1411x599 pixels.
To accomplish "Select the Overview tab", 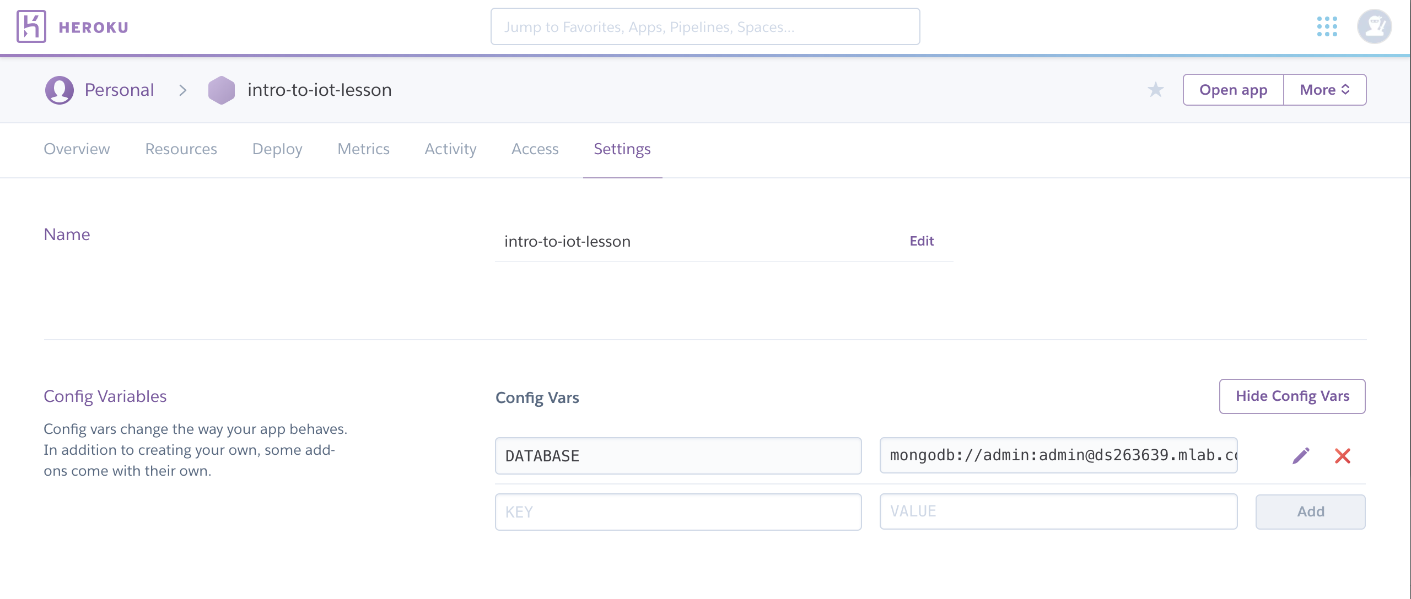I will tap(77, 149).
